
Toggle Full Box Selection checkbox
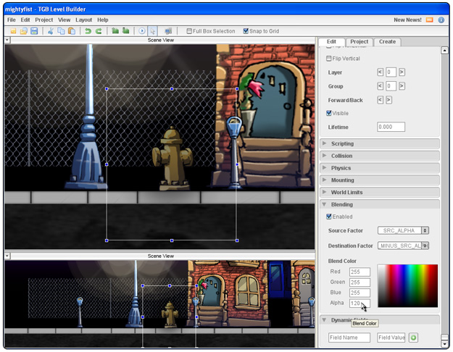click(x=189, y=31)
